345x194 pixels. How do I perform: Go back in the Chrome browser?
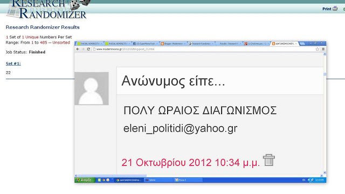(x=78, y=49)
